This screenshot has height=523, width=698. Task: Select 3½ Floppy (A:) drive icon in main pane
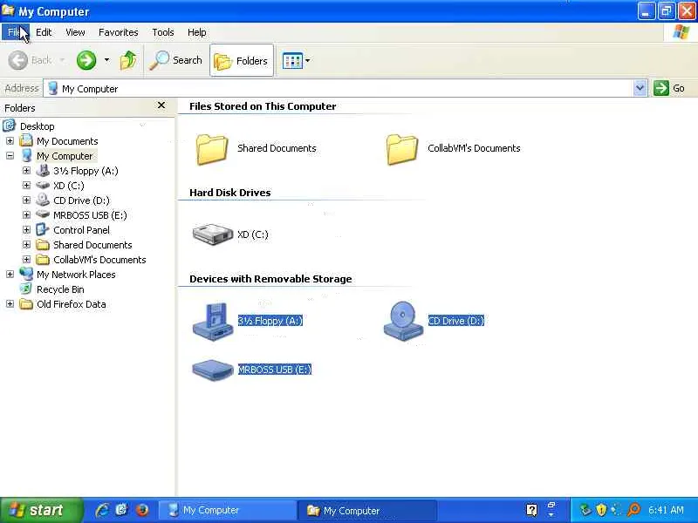tap(213, 322)
